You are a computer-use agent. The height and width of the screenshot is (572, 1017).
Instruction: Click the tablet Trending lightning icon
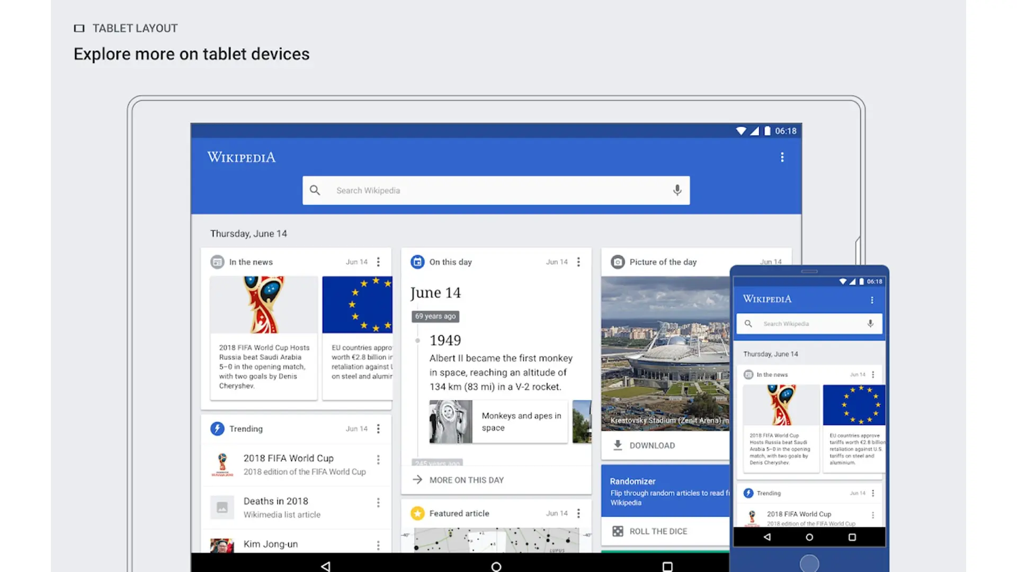(x=217, y=428)
